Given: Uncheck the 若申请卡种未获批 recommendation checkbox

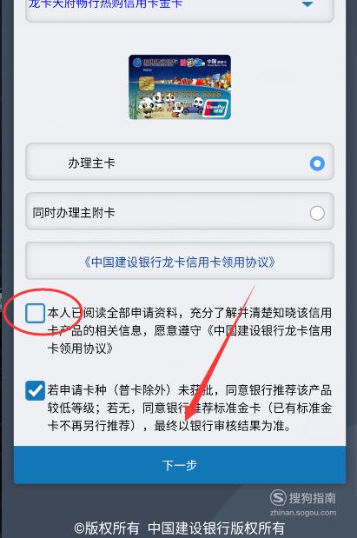Looking at the screenshot, I should 35,390.
